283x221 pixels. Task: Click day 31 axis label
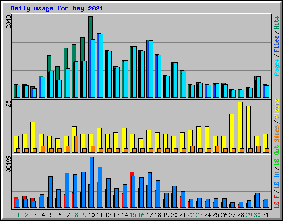[x=265, y=215]
